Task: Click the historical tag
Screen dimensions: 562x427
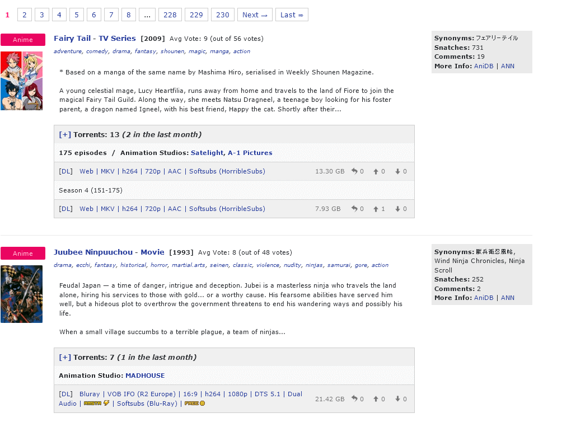Action: click(133, 265)
